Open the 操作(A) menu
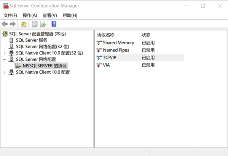 click(30, 15)
